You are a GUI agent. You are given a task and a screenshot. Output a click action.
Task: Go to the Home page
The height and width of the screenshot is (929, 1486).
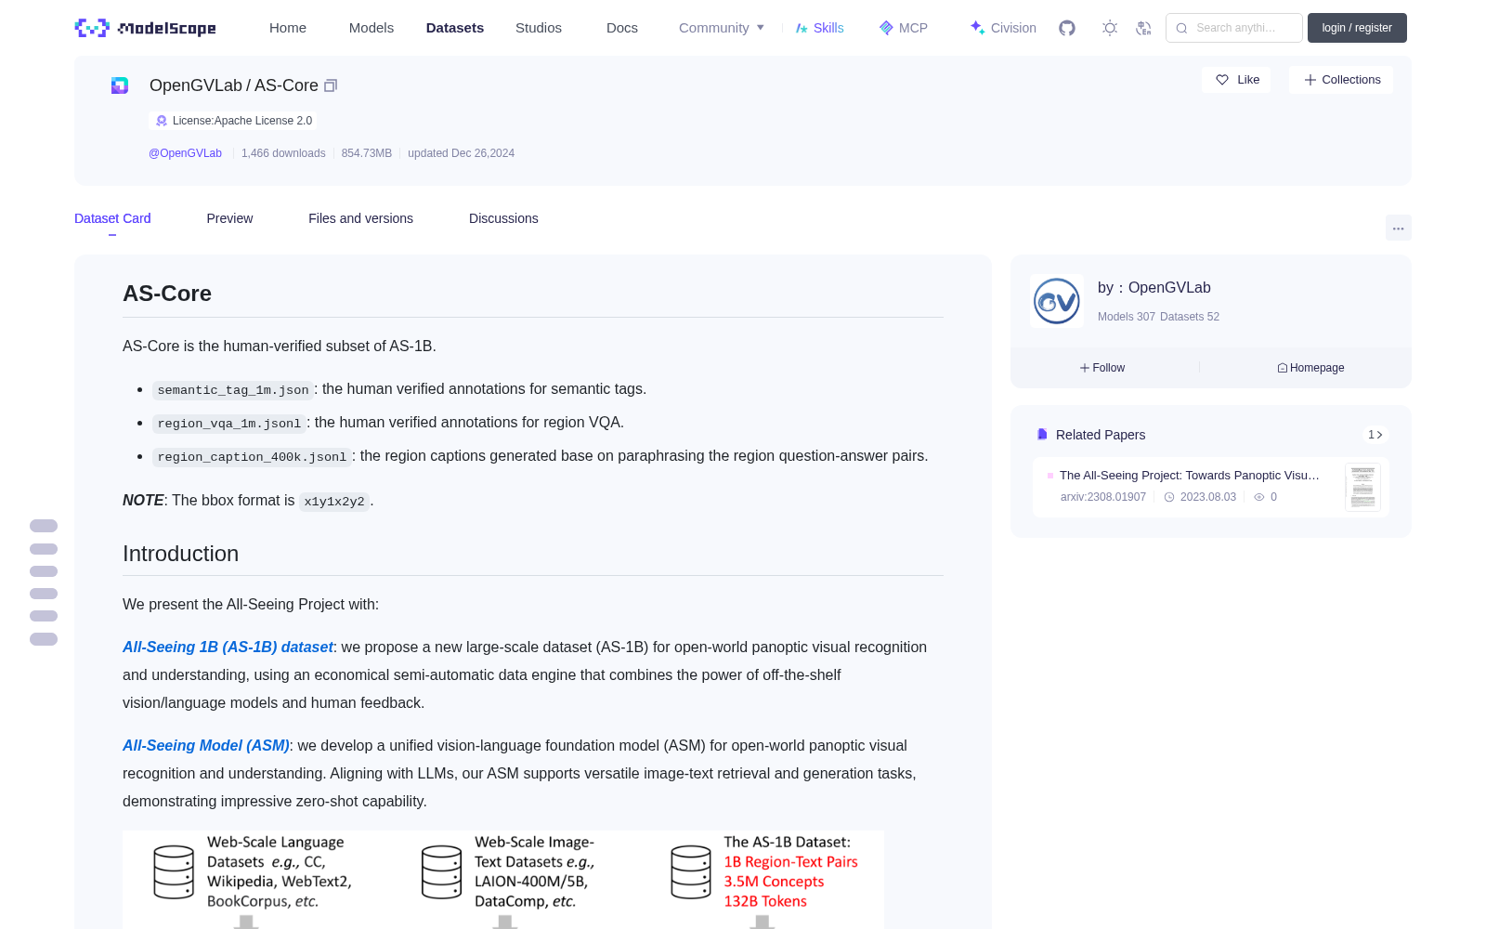288,28
